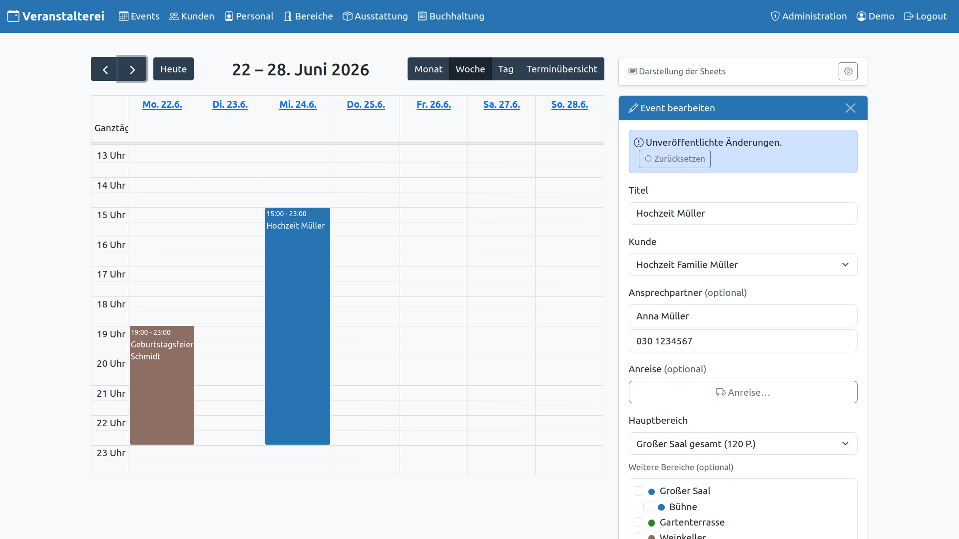Go to previous week arrow
This screenshot has height=539, width=959.
click(x=105, y=69)
